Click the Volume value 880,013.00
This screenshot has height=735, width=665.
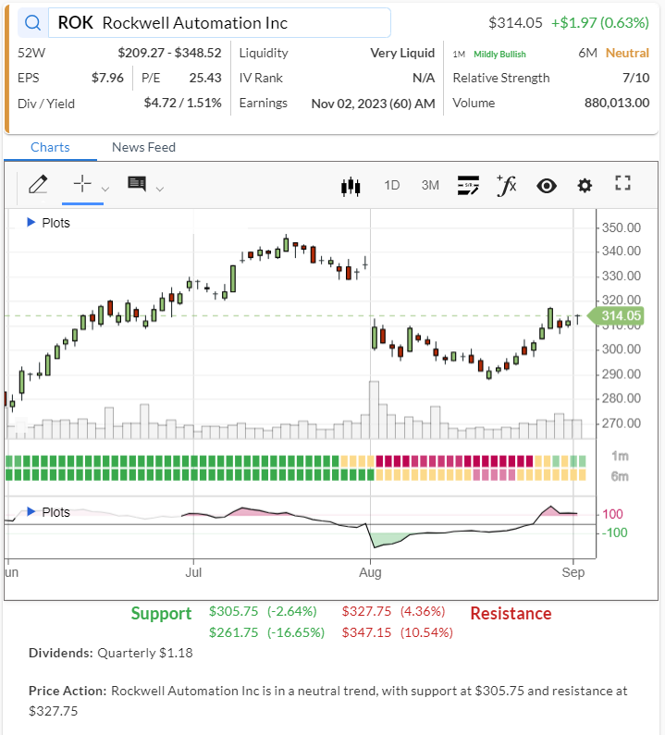(617, 103)
